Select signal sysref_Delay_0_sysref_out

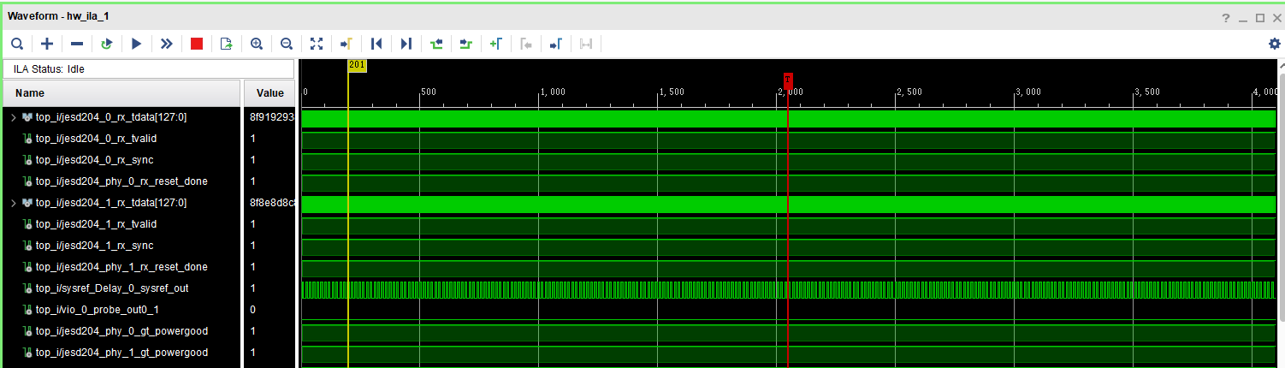(112, 288)
